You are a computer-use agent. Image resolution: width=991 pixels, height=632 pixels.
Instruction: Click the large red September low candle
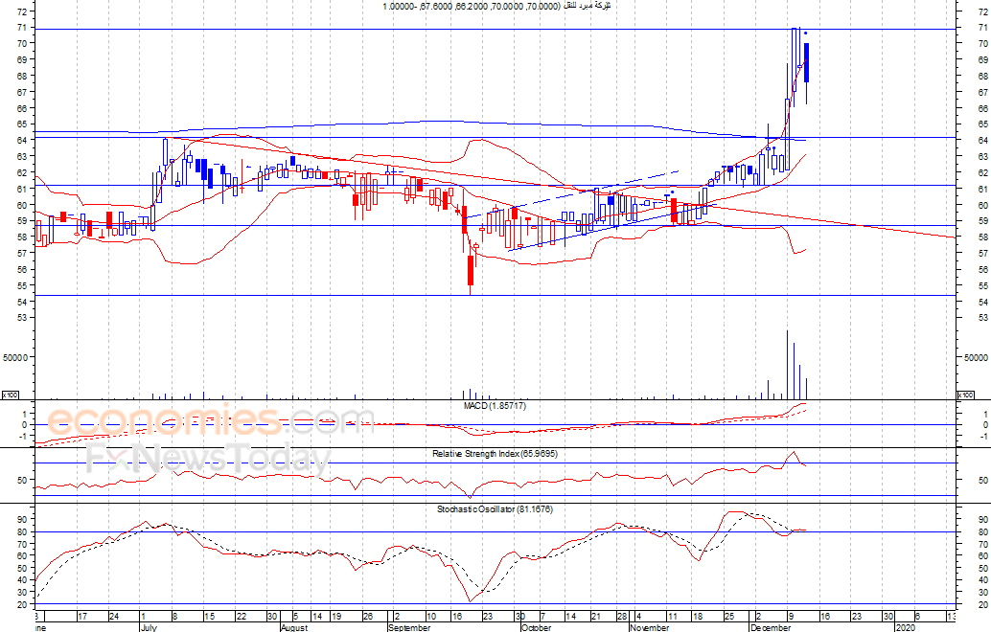click(471, 270)
